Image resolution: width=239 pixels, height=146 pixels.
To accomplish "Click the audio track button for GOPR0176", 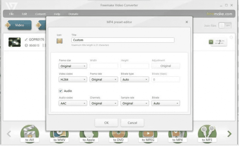I will (x=219, y=42).
